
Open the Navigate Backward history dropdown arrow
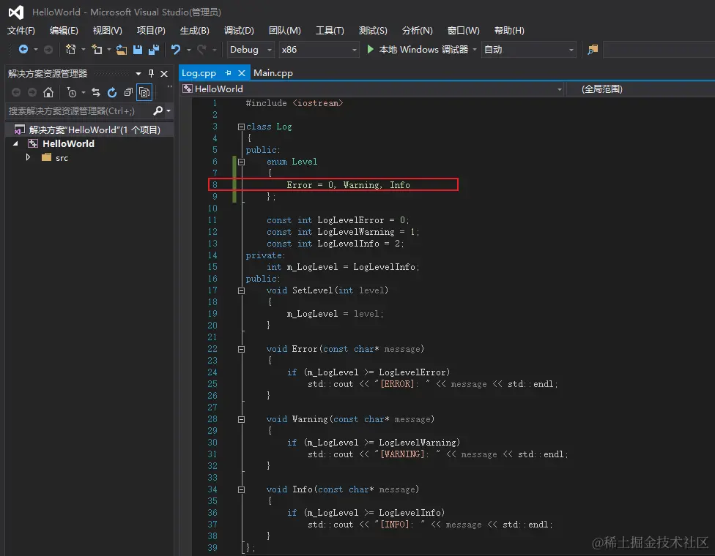(36, 49)
